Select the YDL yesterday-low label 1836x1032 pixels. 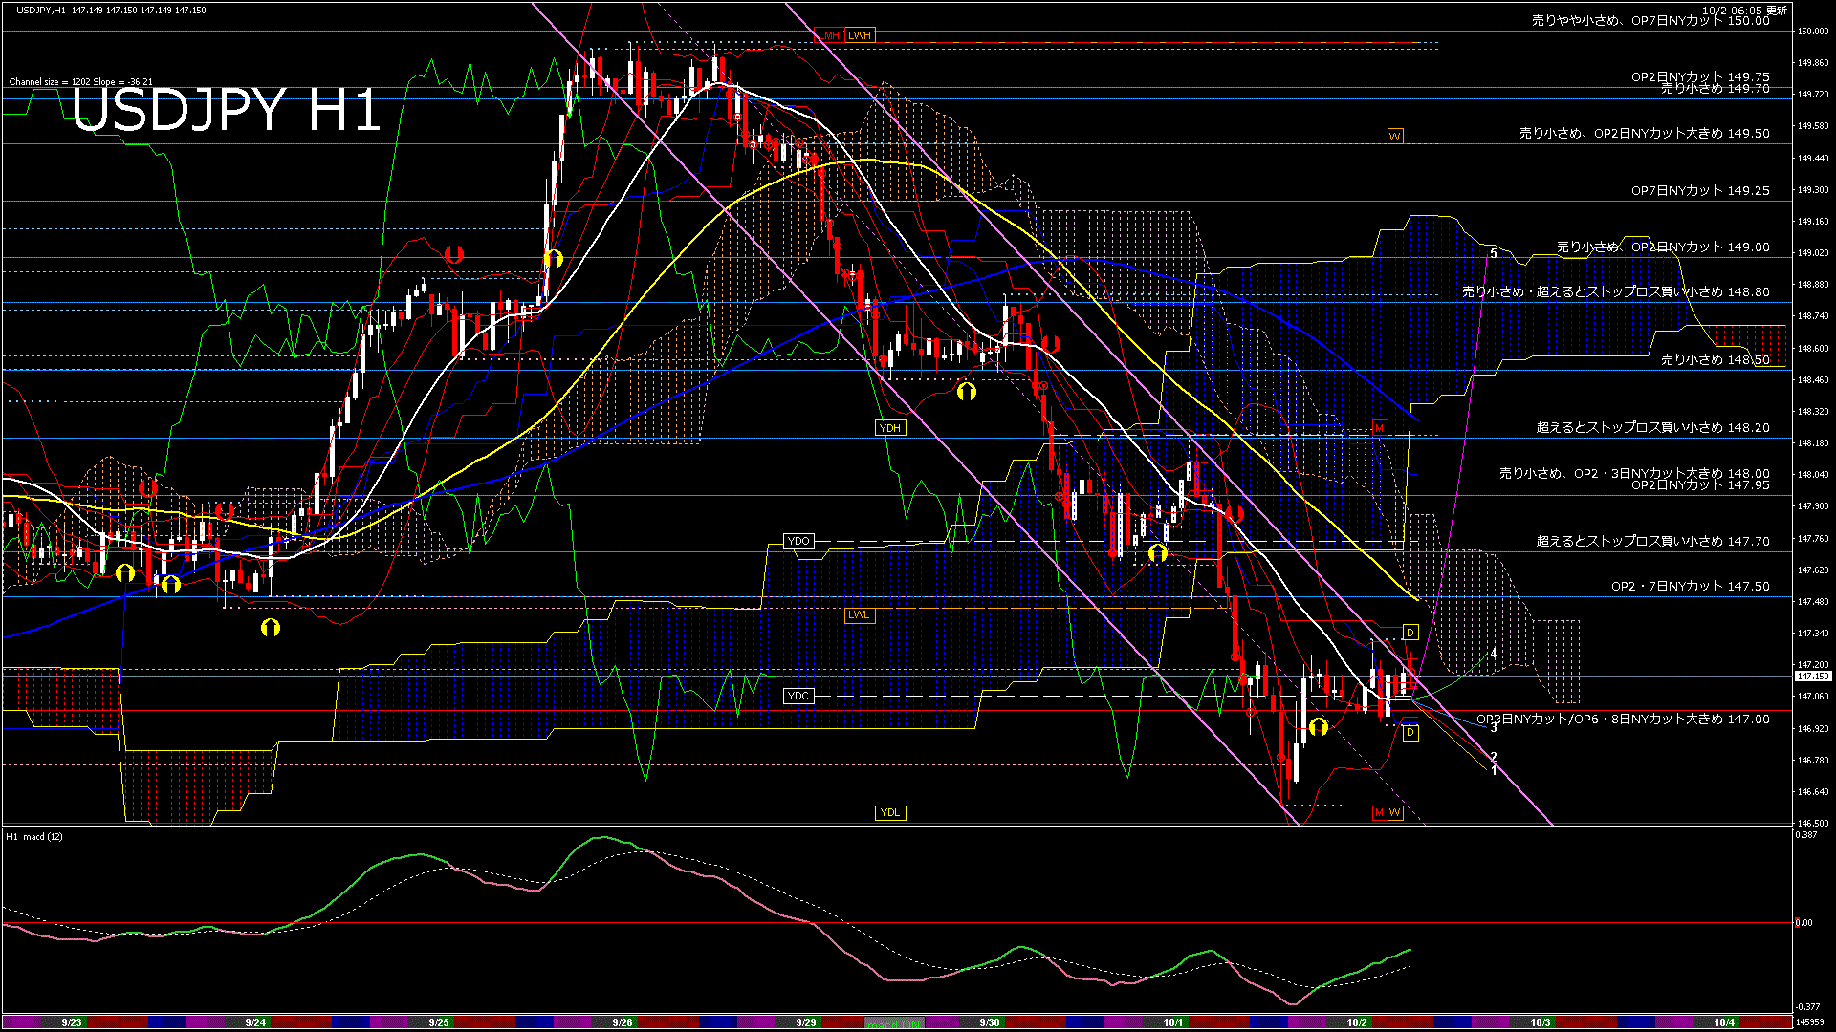(889, 813)
